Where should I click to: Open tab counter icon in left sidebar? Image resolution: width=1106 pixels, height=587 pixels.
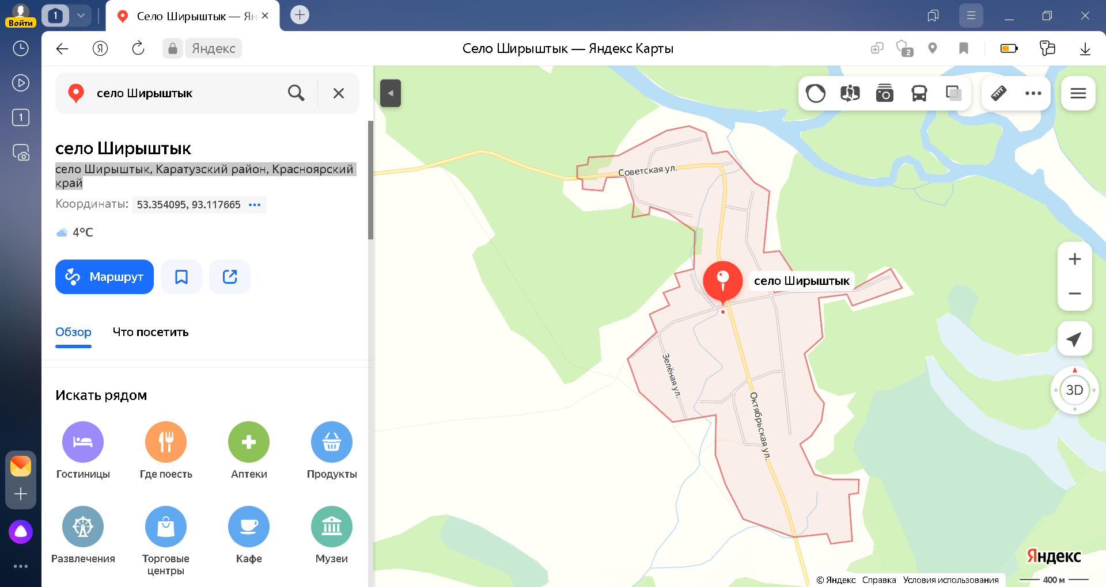21,117
